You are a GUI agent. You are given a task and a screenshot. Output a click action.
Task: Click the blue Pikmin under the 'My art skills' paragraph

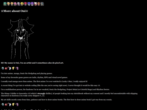coord(3,104)
